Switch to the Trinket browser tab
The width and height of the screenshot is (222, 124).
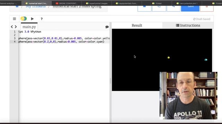coord(157,3)
